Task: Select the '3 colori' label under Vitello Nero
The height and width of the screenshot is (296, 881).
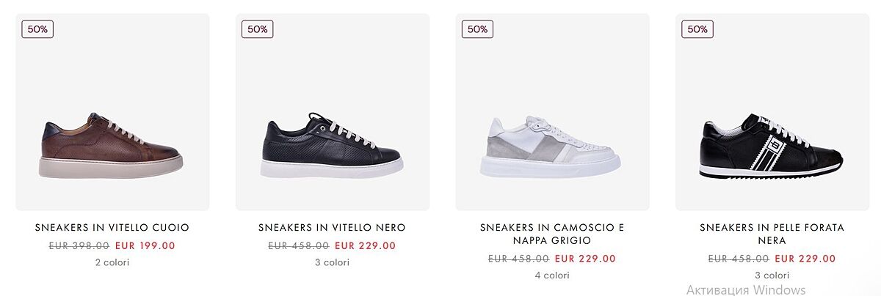Action: coord(332,262)
